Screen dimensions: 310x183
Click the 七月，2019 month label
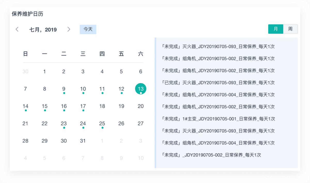point(43,30)
